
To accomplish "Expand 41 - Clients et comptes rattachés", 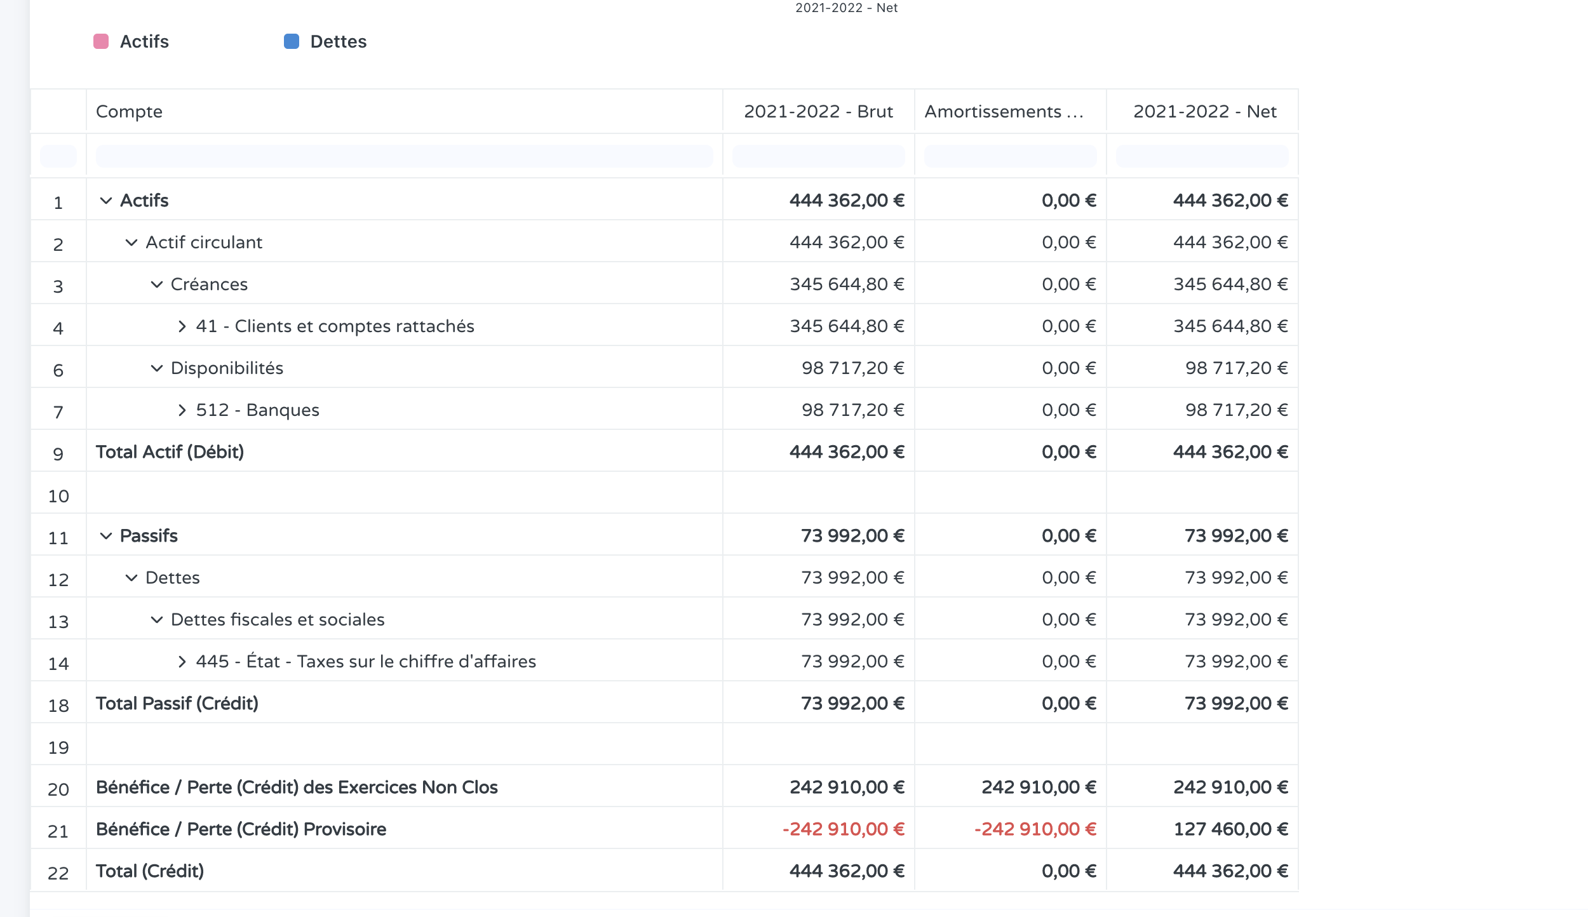I will tap(182, 326).
